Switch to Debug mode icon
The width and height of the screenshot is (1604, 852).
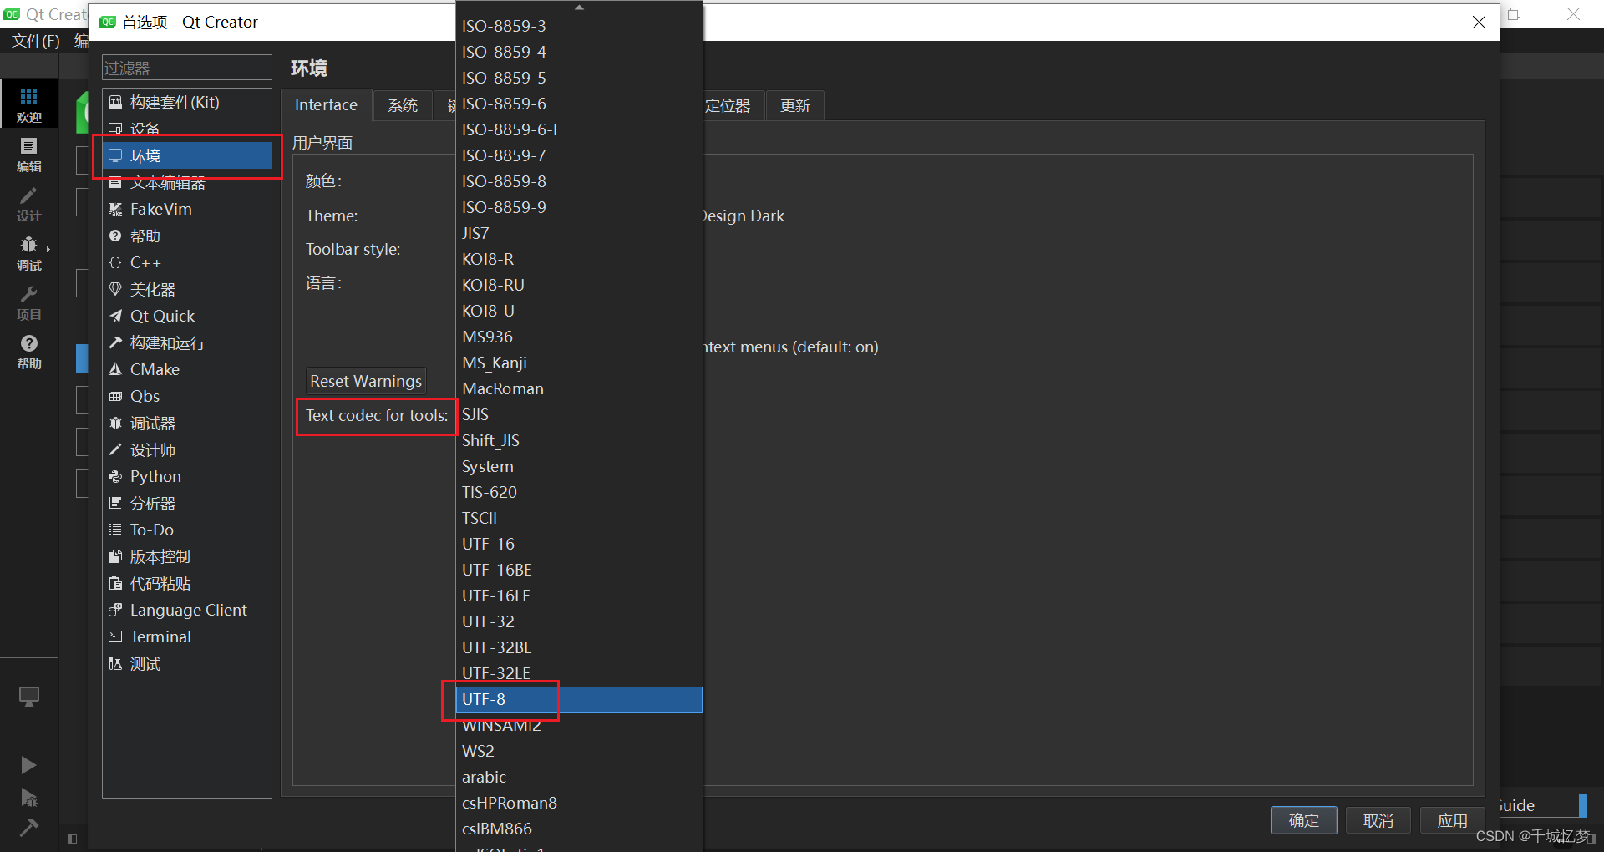(x=29, y=253)
